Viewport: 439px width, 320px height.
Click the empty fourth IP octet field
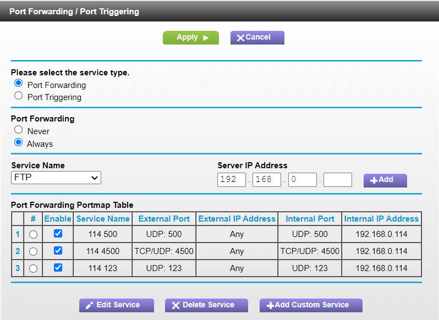click(338, 180)
